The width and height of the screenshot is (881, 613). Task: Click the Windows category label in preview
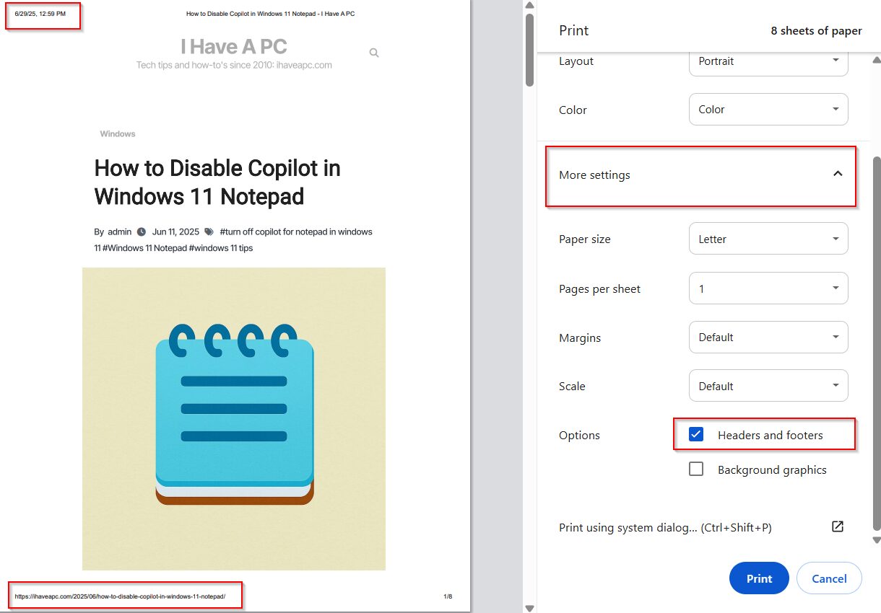coord(118,134)
